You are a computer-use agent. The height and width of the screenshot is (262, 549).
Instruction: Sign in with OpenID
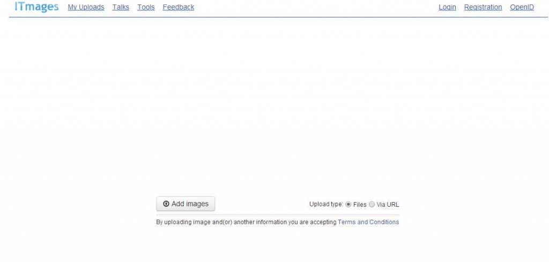pos(522,7)
